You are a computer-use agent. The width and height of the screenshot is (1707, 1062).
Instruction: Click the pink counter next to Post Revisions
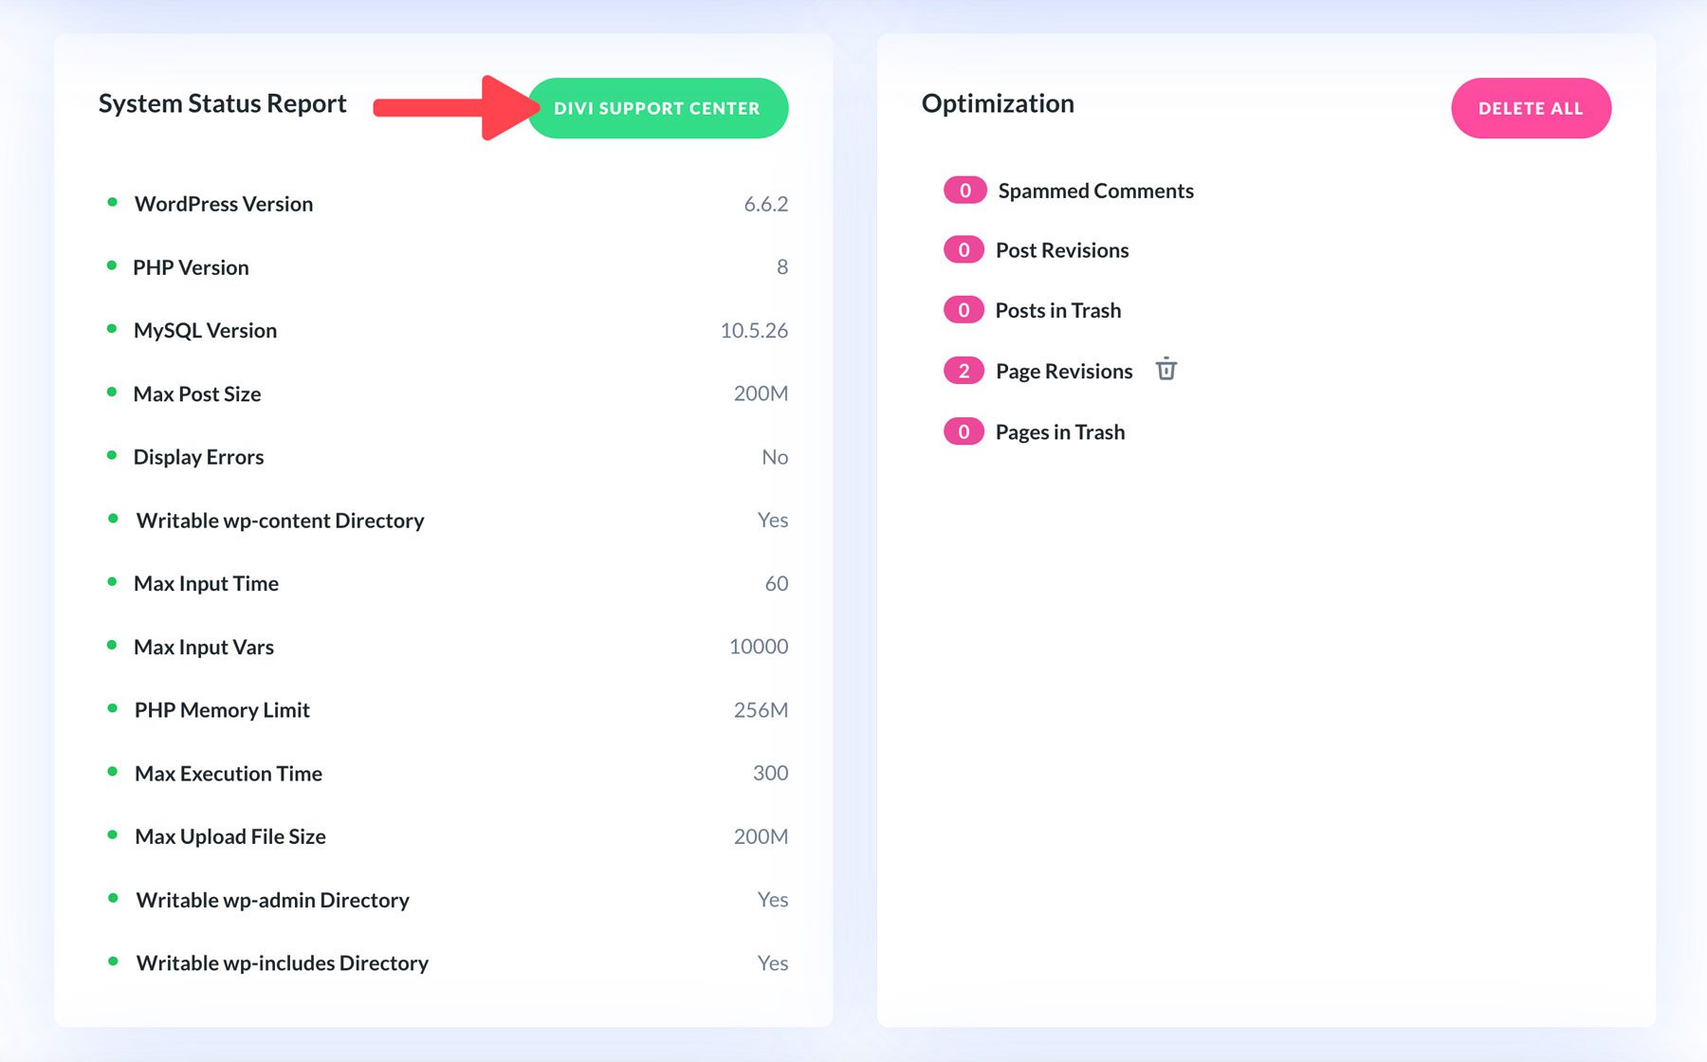[x=964, y=248]
